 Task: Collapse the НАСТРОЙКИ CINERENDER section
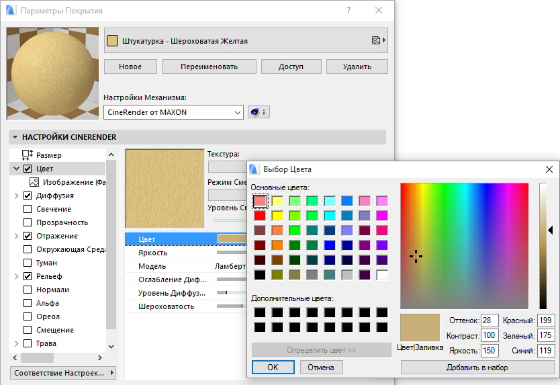(15, 137)
